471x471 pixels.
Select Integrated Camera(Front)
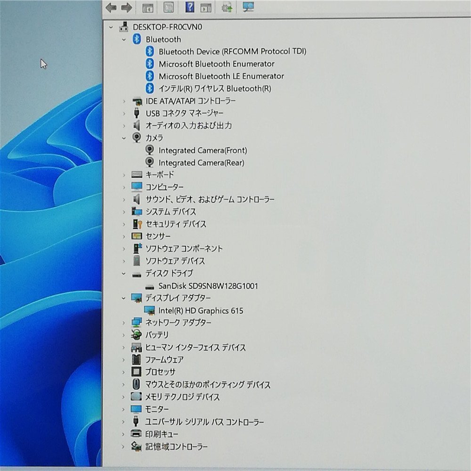pos(203,150)
